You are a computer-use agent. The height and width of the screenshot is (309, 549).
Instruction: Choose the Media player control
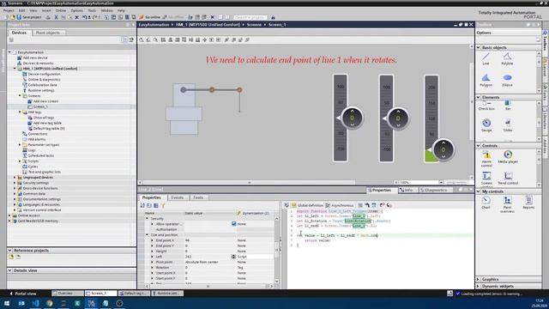pos(508,156)
